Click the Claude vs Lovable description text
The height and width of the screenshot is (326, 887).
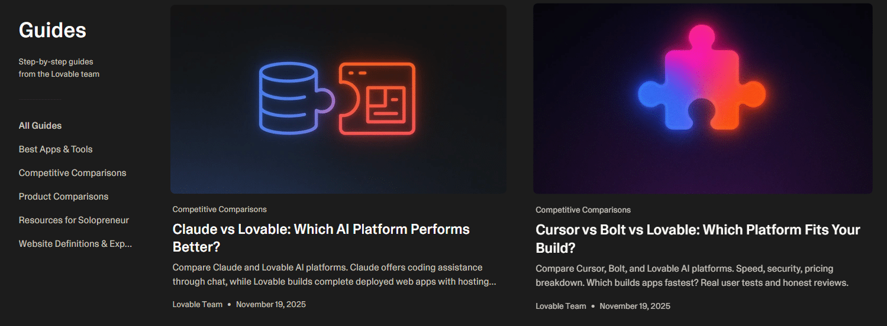[x=334, y=275]
